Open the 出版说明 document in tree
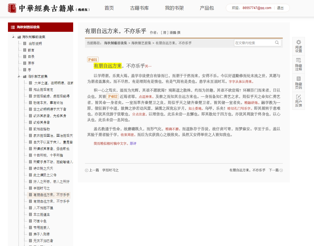 [35, 44]
